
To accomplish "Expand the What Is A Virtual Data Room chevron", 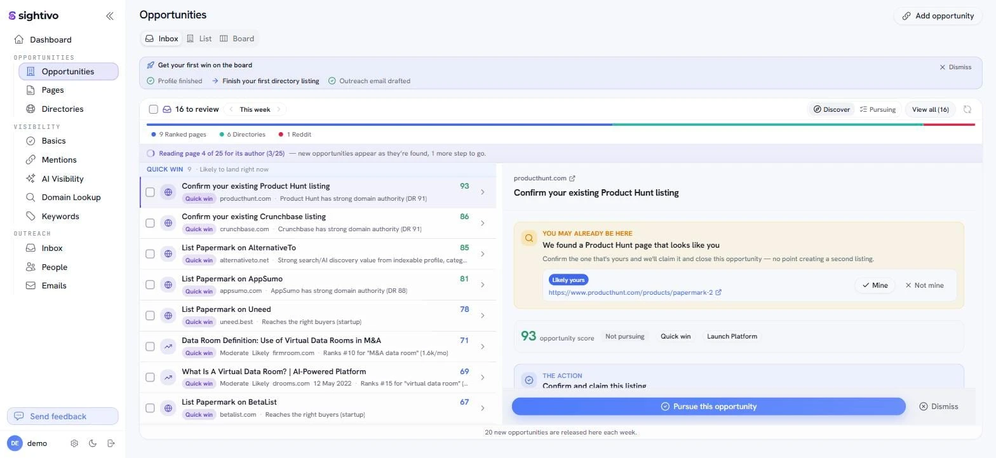I will pos(483,377).
